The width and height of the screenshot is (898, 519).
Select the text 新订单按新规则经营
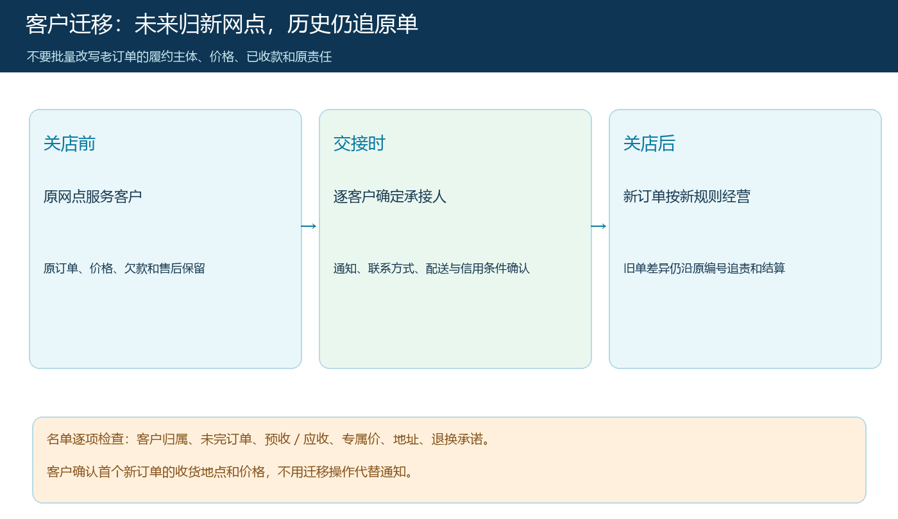[686, 196]
